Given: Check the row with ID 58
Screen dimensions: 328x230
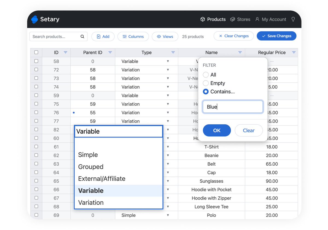Looking at the screenshot, I should coord(36,61).
